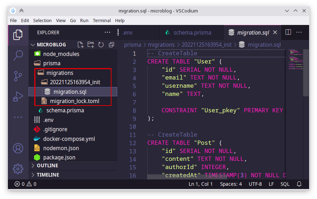The width and height of the screenshot is (317, 199).
Task: Click the New Folder icon in Explorer
Action: (x=90, y=45)
